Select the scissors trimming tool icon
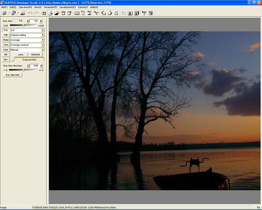The height and width of the screenshot is (210, 262). point(96,13)
